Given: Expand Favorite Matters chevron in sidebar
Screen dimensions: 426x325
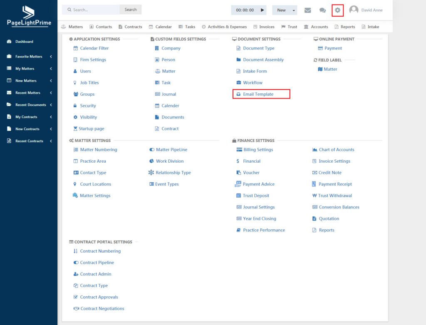Looking at the screenshot, I should pyautogui.click(x=51, y=57).
